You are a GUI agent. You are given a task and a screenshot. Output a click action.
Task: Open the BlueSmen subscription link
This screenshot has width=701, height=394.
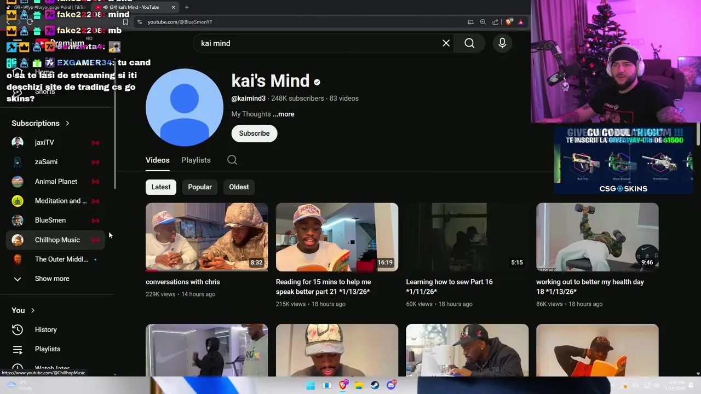coord(50,220)
